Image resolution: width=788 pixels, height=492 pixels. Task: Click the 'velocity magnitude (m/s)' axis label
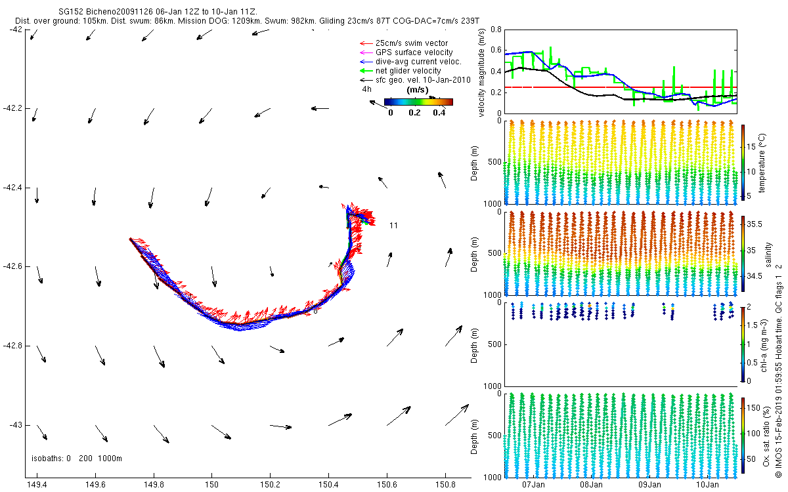(x=483, y=72)
